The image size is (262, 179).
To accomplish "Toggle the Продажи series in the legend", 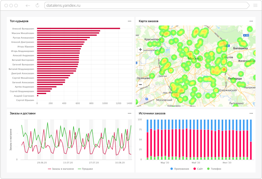I will pos(85,169).
